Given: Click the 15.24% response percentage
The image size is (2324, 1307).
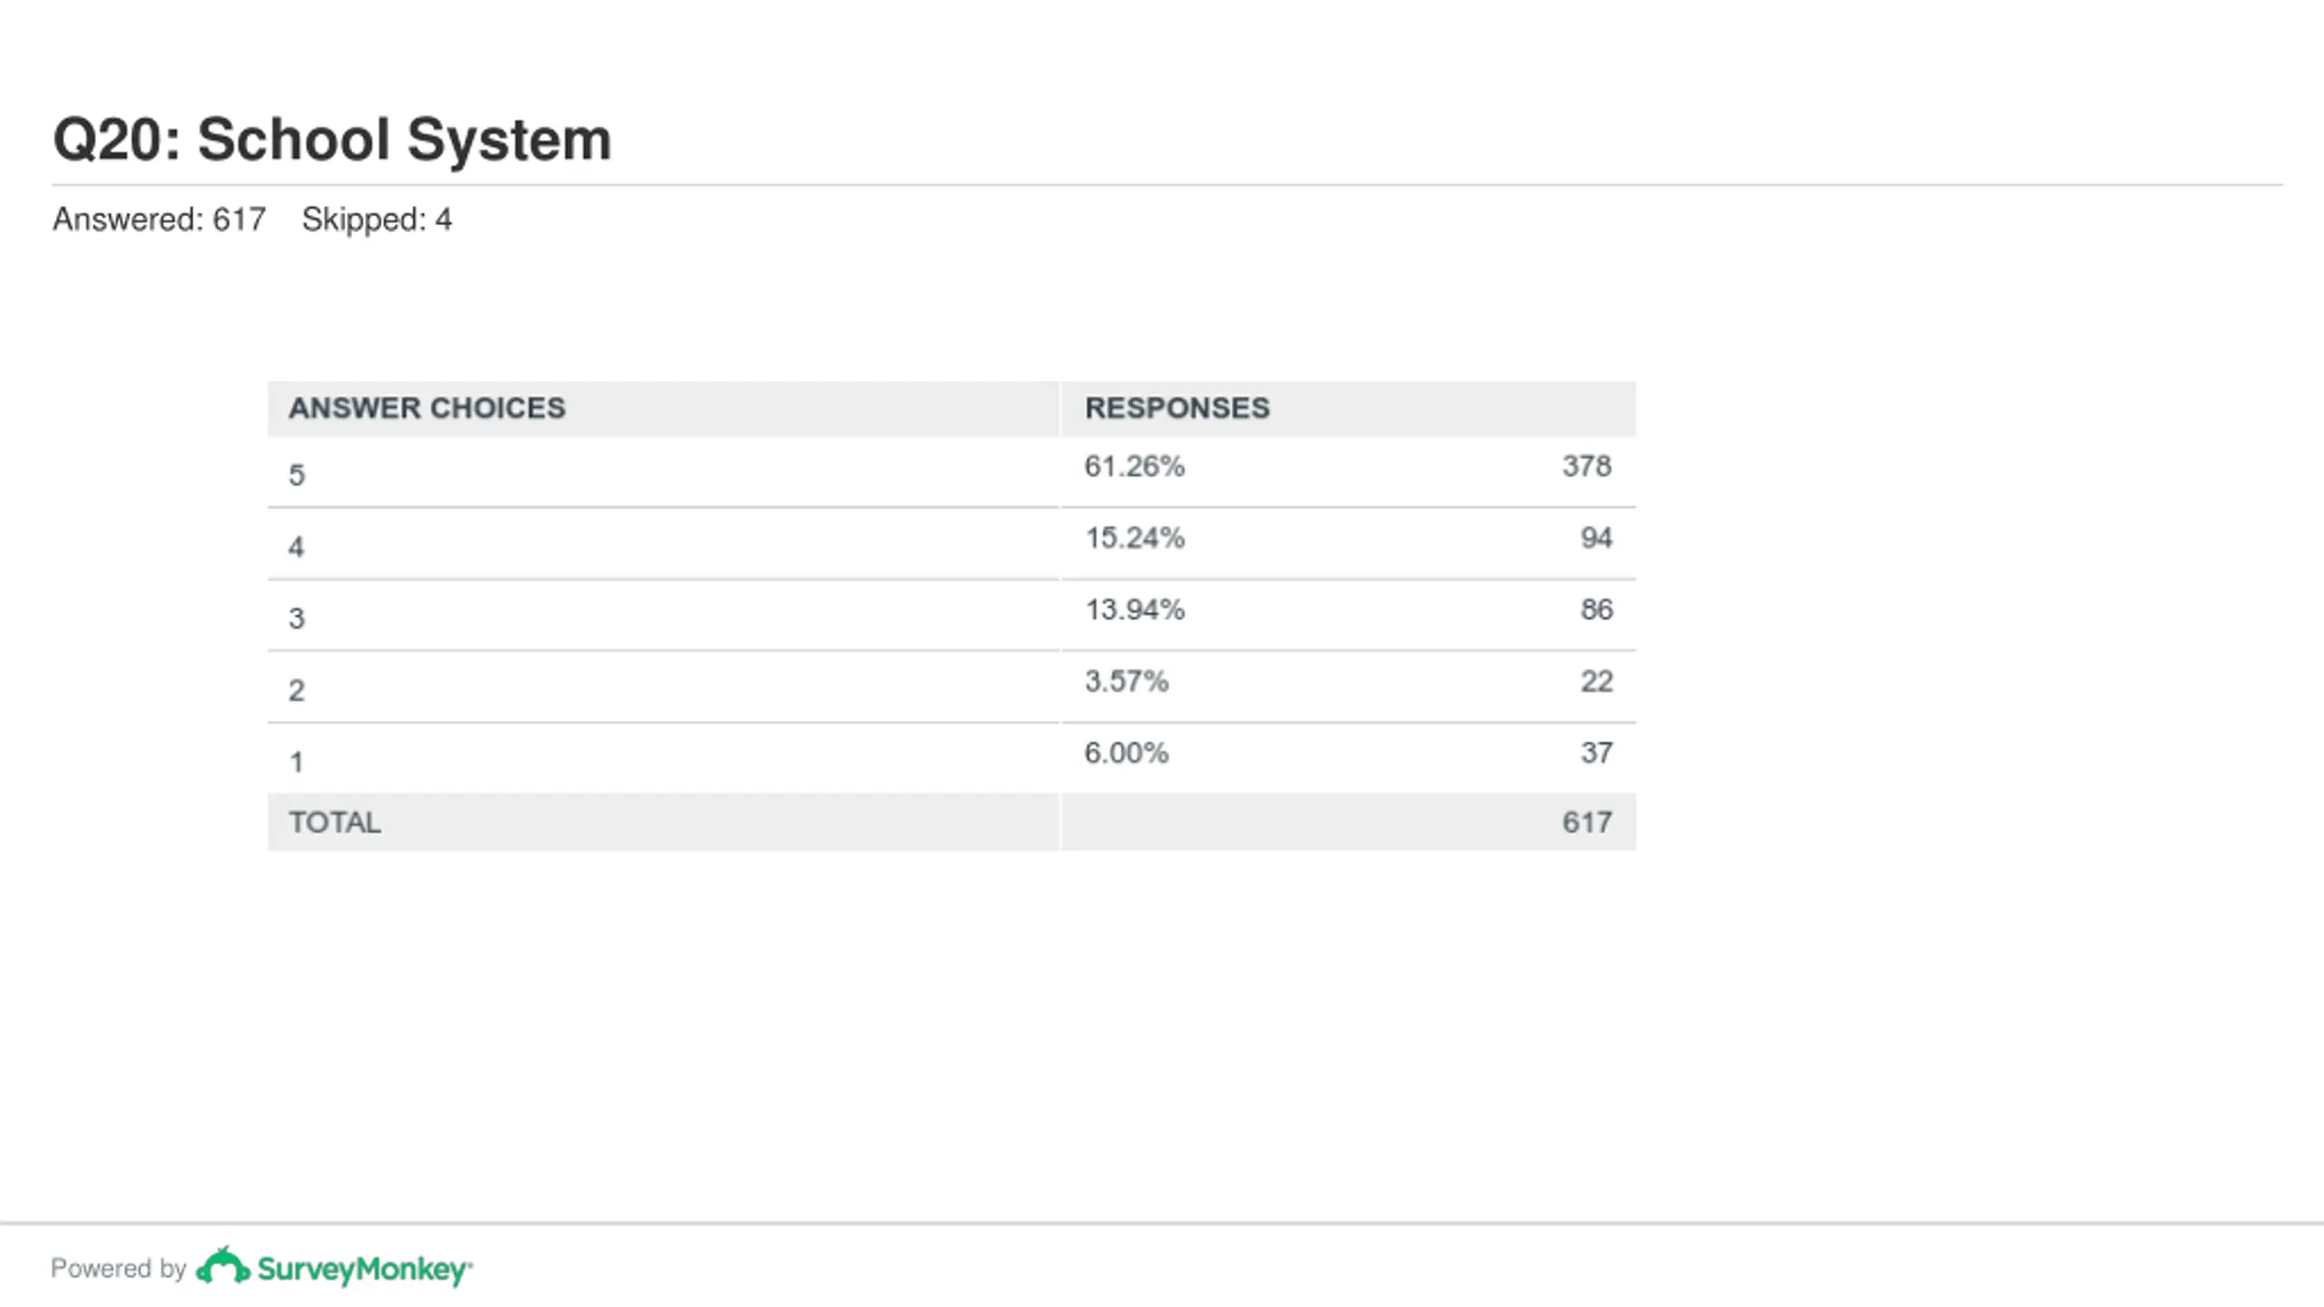Looking at the screenshot, I should 1135,538.
